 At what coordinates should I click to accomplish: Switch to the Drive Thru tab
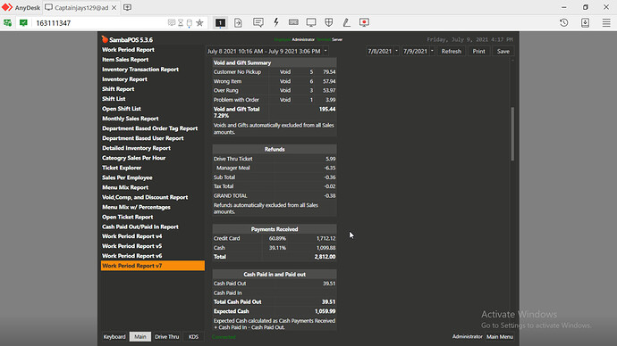(167, 336)
